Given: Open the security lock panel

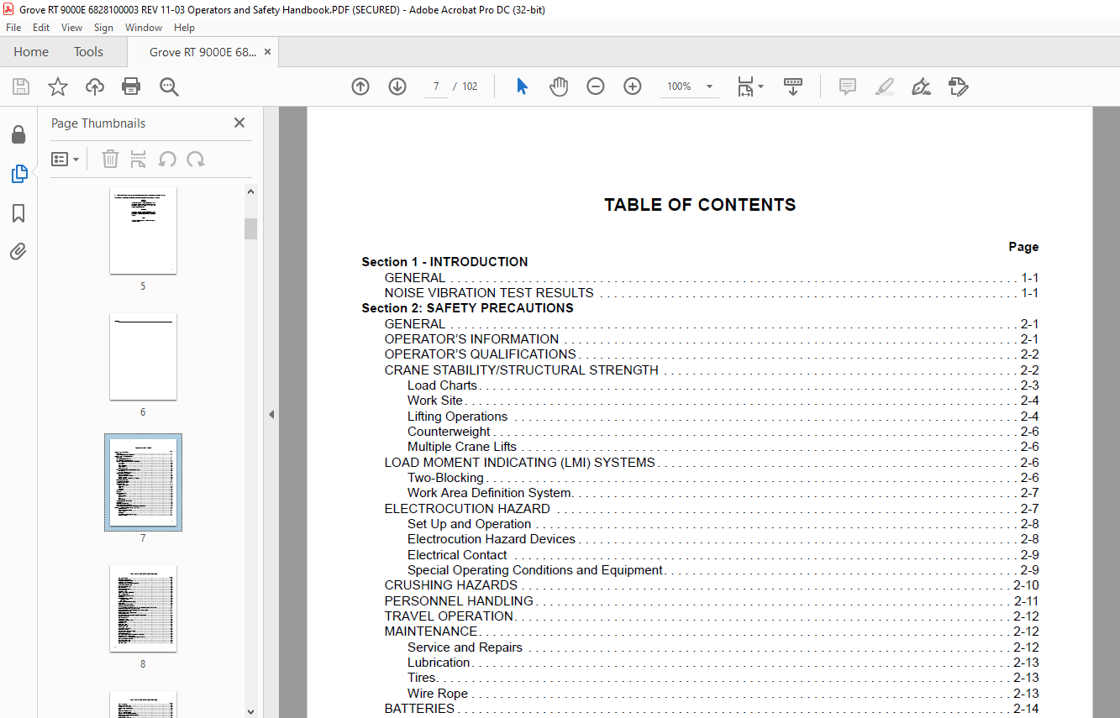Looking at the screenshot, I should point(18,134).
